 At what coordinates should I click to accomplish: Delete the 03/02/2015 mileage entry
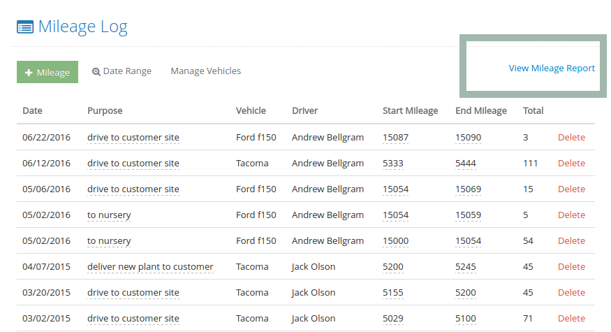pos(571,318)
